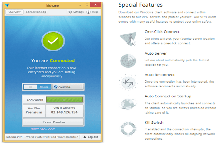Screen dimensions: 217x143
Task: Click the Your Plan Premium value
Action: click(x=34, y=112)
